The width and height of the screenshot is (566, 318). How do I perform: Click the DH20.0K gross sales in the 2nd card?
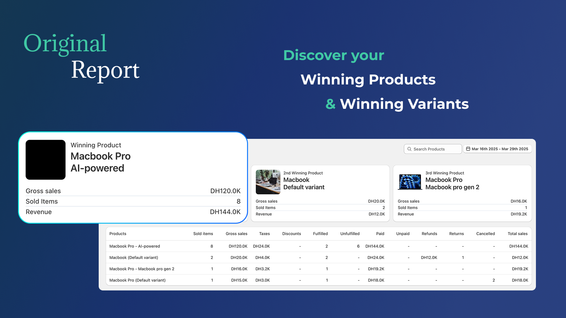(x=376, y=201)
